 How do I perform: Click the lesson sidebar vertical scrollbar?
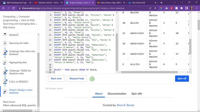(38, 79)
